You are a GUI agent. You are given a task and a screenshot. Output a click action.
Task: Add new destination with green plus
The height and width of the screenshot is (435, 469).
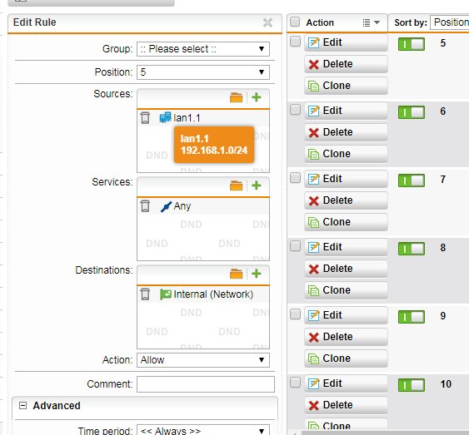[x=257, y=274]
